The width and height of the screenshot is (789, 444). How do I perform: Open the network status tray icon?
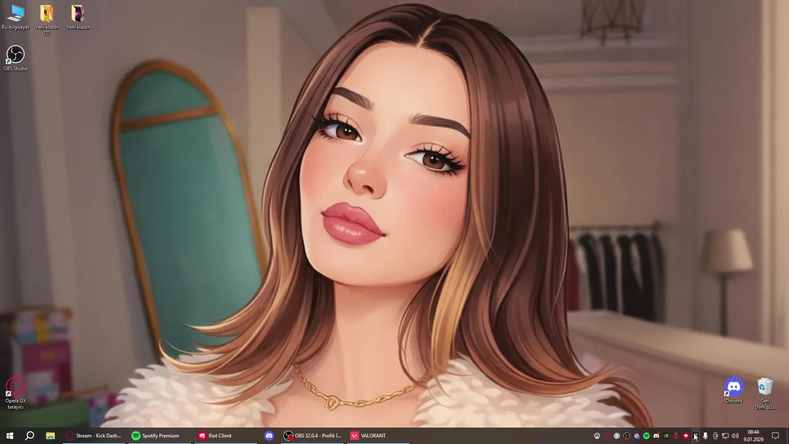pos(725,436)
